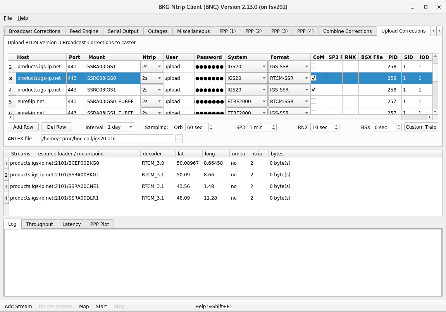
Task: Open System dropdown for the ETRF2000 row 5
Action: pyautogui.click(x=246, y=102)
